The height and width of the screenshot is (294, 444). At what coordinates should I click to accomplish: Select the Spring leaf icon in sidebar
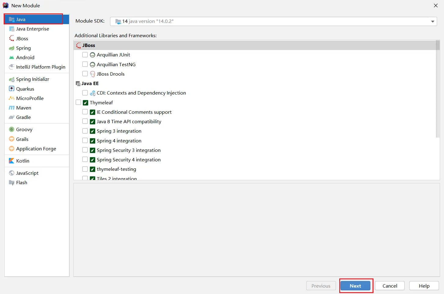click(x=12, y=48)
